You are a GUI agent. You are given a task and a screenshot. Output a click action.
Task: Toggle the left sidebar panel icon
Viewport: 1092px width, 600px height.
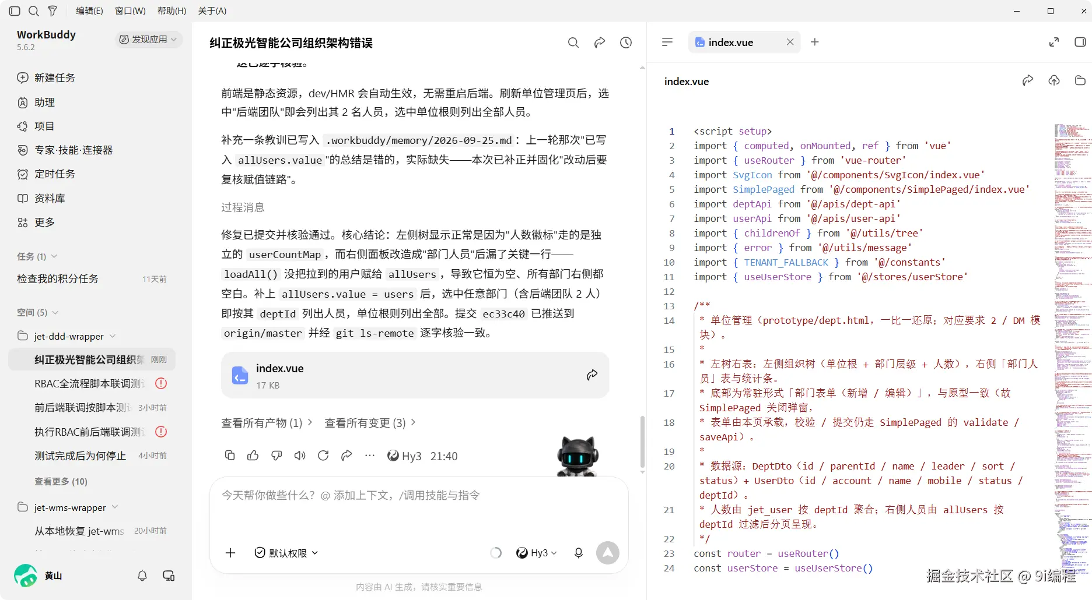coord(15,11)
